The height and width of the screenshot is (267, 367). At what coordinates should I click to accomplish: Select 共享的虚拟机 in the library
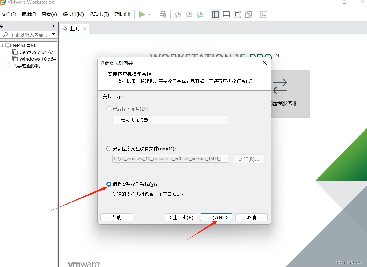click(26, 66)
